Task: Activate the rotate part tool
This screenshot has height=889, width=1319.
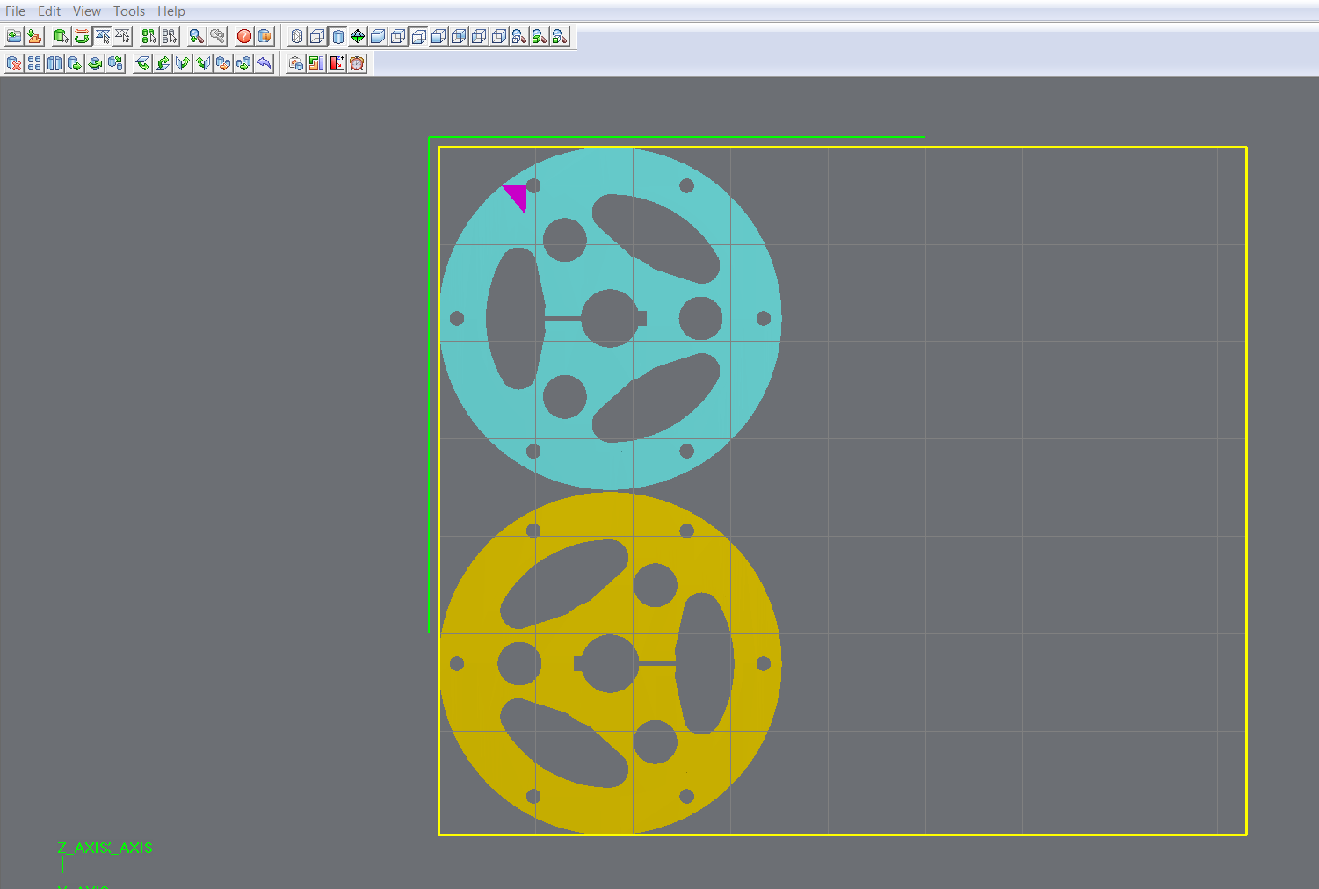Action: (x=80, y=36)
